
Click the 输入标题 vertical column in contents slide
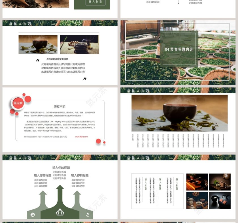point(177,183)
